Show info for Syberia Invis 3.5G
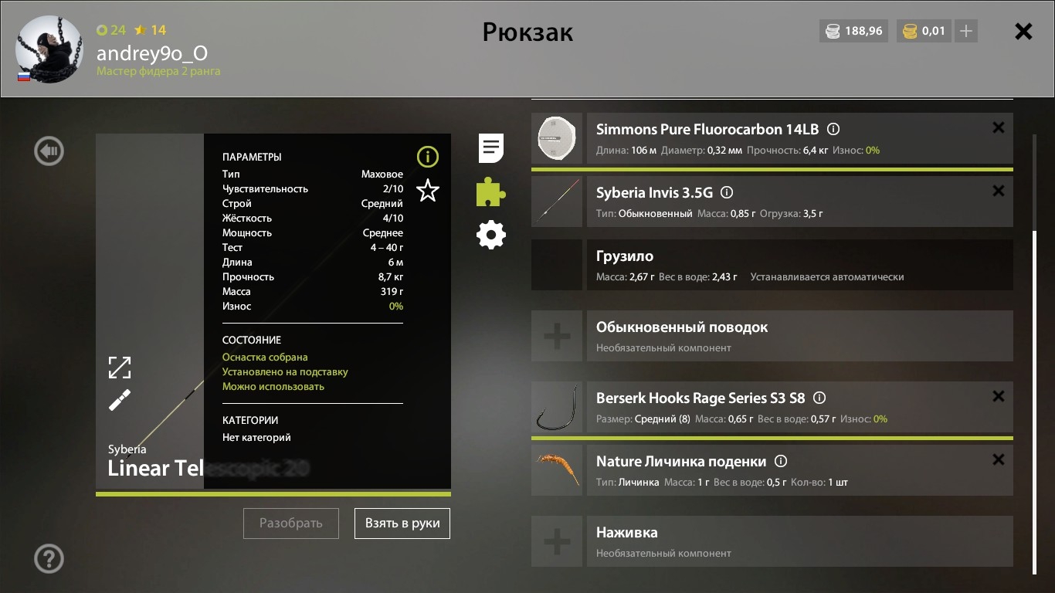Viewport: 1055px width, 593px height. 727,193
